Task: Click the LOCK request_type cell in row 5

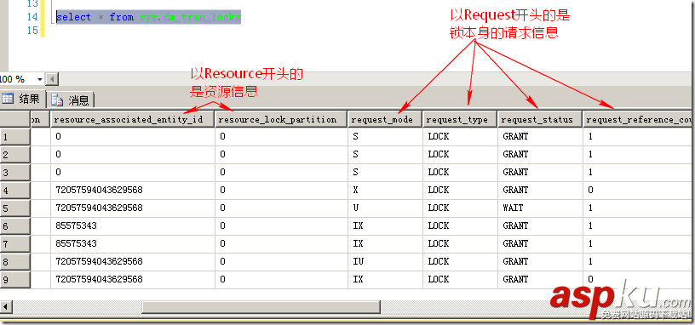Action: coord(460,208)
